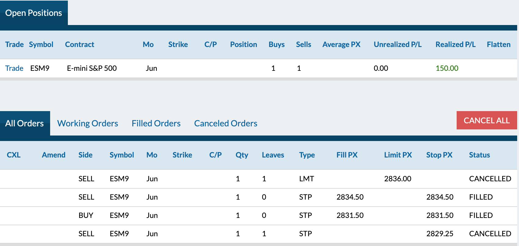Show the Canceled Orders tab
Viewport: 519px width, 246px height.
226,123
